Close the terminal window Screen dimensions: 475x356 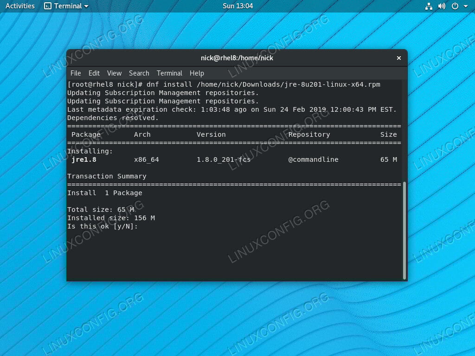(398, 58)
